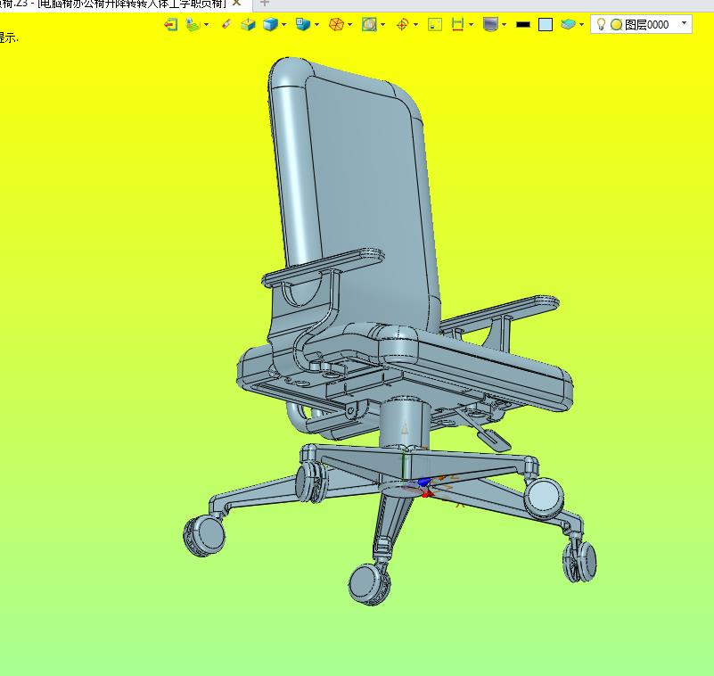Open the section view dropdown arrow

(383, 25)
